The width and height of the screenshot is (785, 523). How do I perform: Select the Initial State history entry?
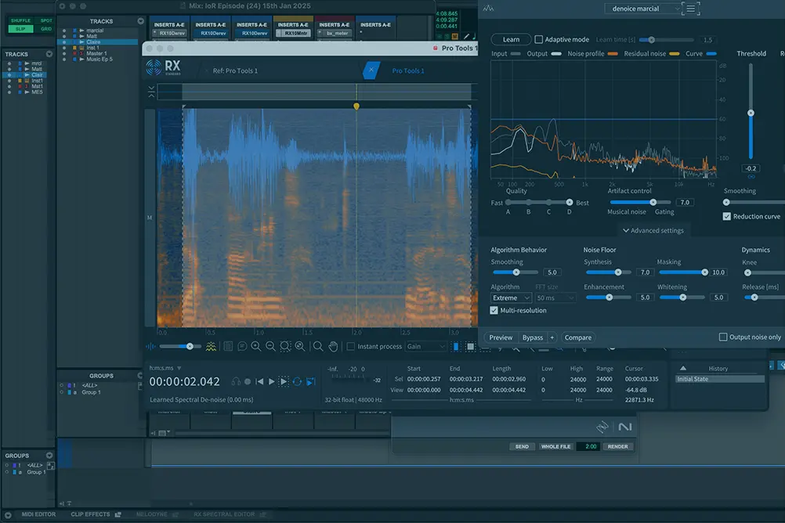click(719, 379)
